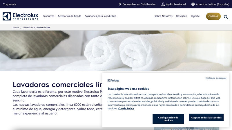The image size is (232, 130).
Task: Click Lavadoras comerciales breadcrumb
Action: pos(36,27)
